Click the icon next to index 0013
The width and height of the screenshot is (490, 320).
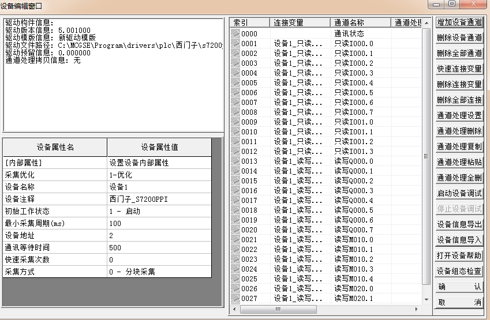tap(235, 161)
